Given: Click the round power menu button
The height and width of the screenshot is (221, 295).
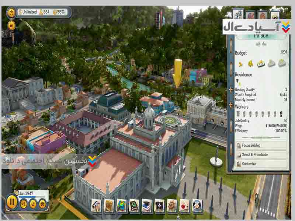Looking at the screenshot, I should [12, 13].
